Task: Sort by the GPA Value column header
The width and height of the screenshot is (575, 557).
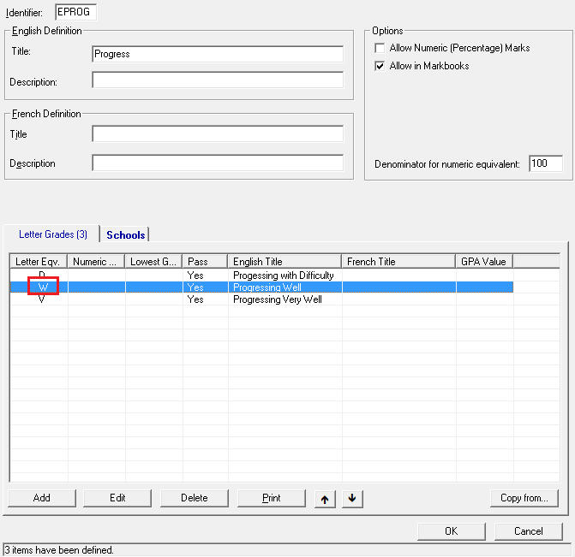Action: (483, 262)
